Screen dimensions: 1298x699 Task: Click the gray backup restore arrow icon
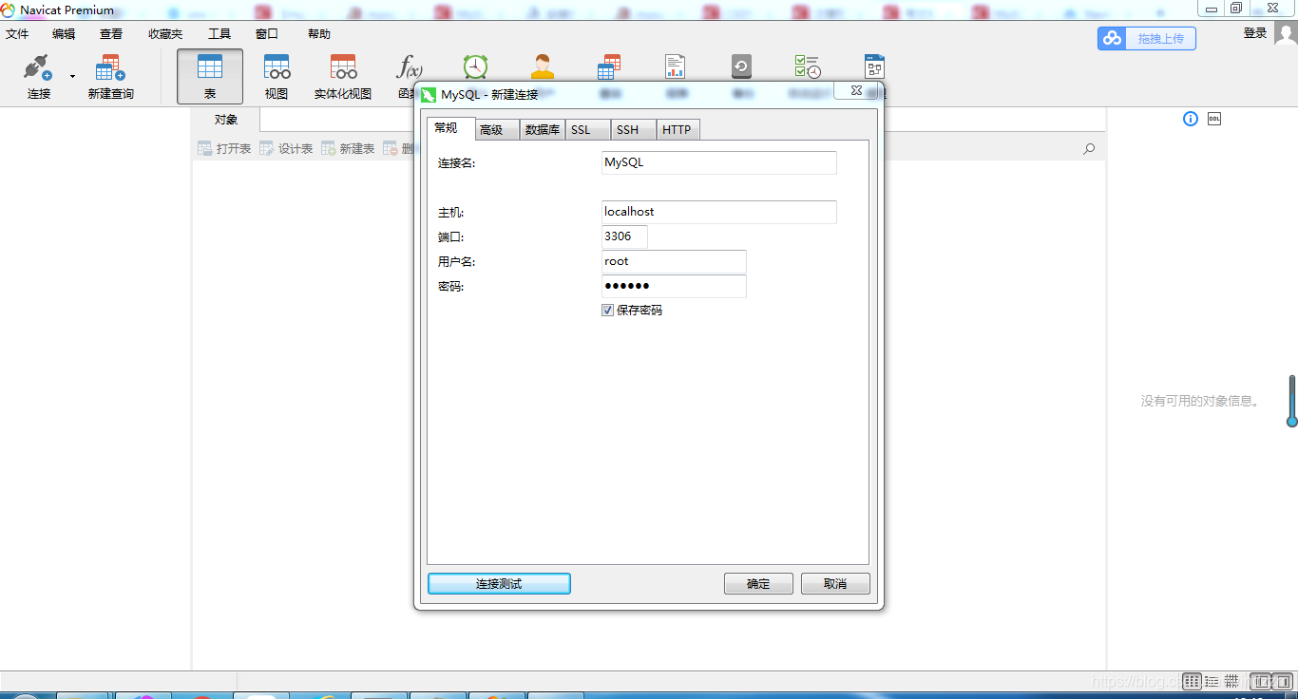(741, 66)
